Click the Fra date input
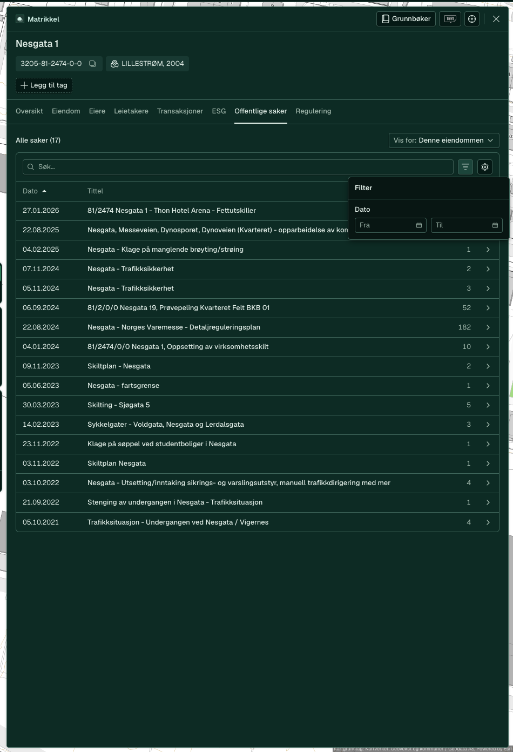Viewport: 513px width, 752px height. (x=390, y=225)
